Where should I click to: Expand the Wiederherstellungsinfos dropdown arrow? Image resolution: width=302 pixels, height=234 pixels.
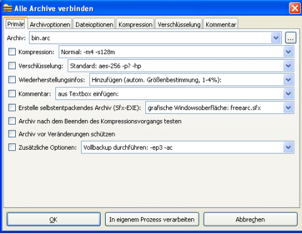(x=289, y=80)
